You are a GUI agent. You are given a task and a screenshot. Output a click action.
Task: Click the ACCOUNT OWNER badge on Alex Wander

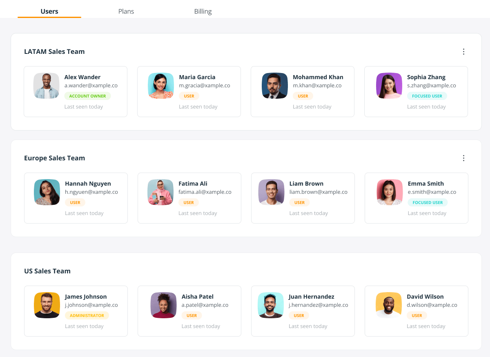(87, 96)
